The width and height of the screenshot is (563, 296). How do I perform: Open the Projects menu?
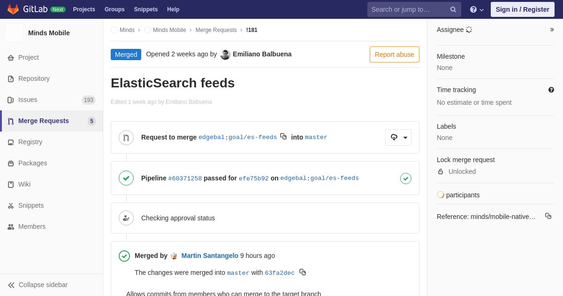pyautogui.click(x=84, y=9)
